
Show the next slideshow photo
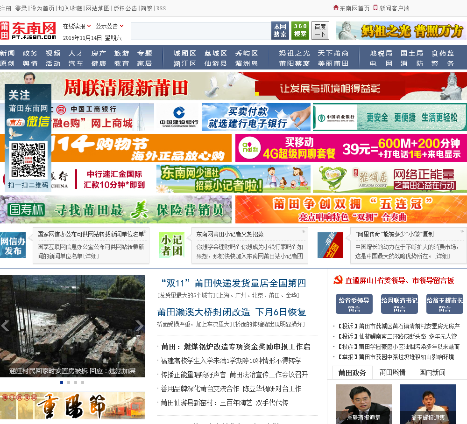(139, 326)
